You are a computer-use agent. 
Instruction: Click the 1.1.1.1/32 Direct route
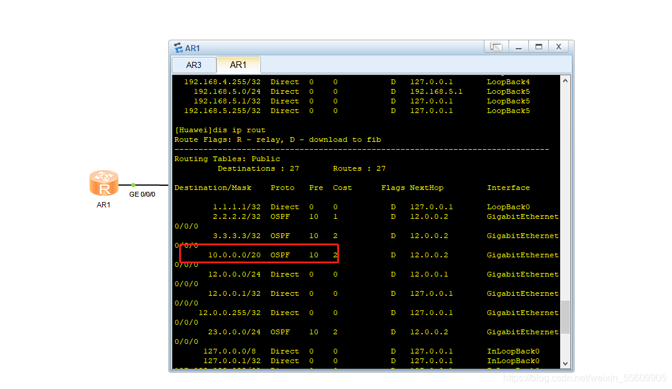237,207
